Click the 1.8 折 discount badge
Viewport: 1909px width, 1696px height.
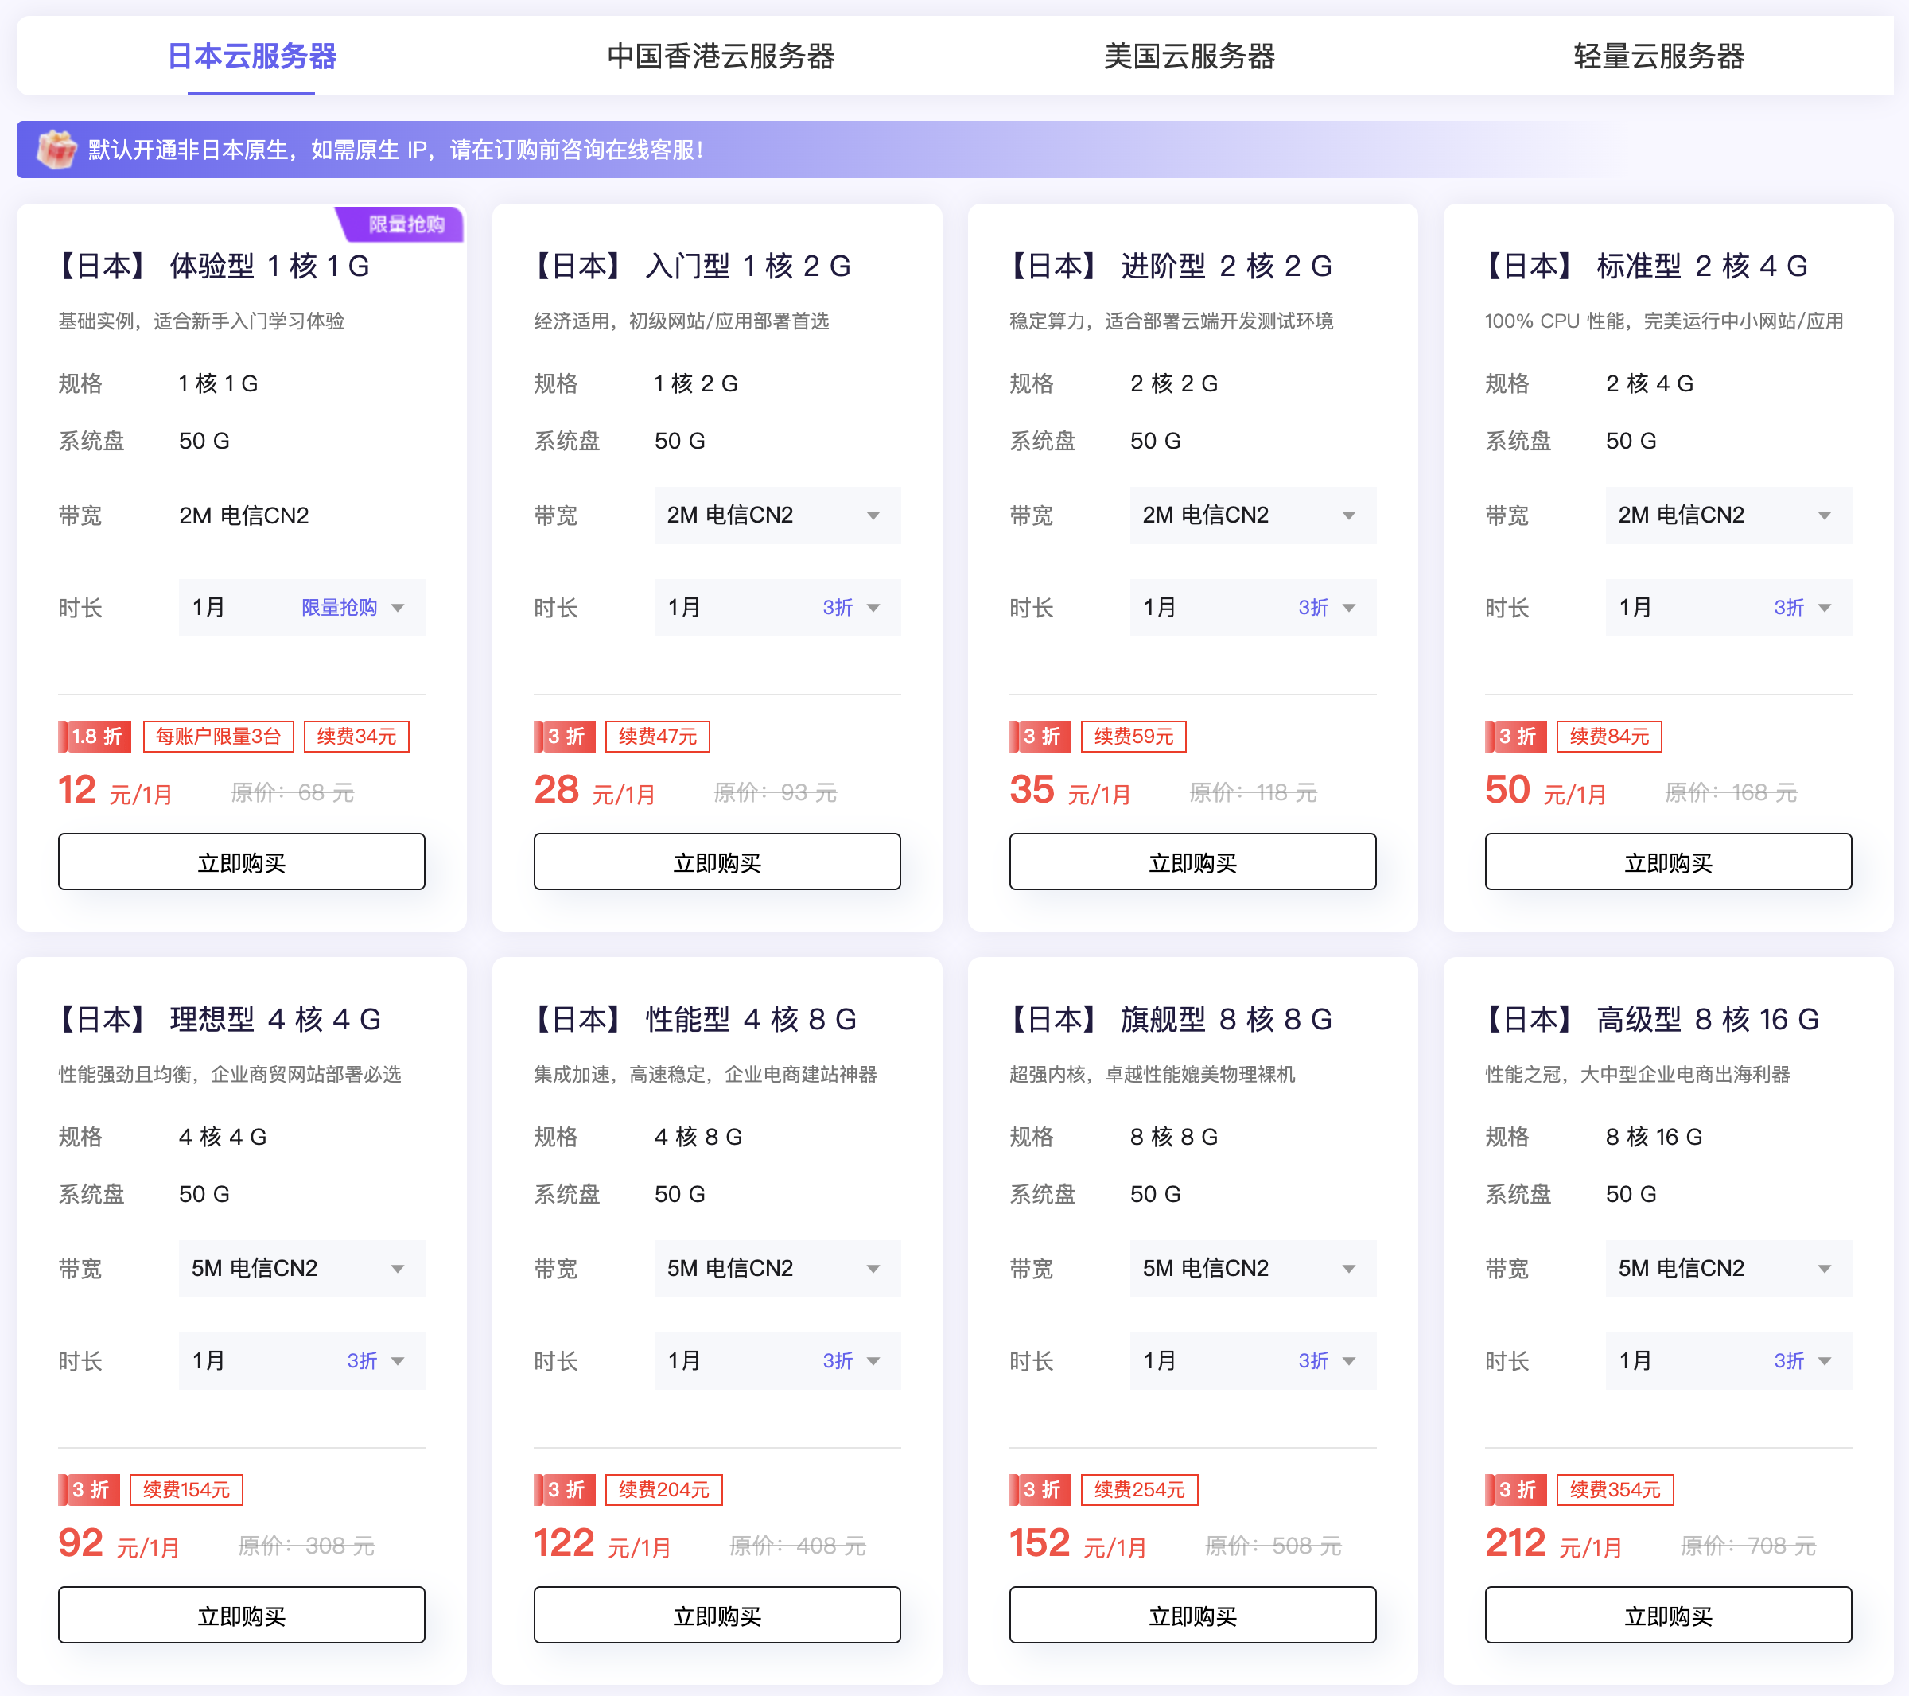(x=95, y=736)
